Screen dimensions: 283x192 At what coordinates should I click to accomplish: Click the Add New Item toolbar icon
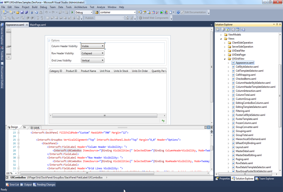click(11, 12)
